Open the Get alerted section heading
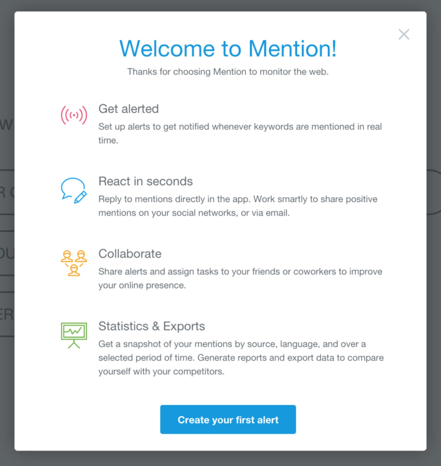Screen dimensions: 441x466 coord(128,109)
